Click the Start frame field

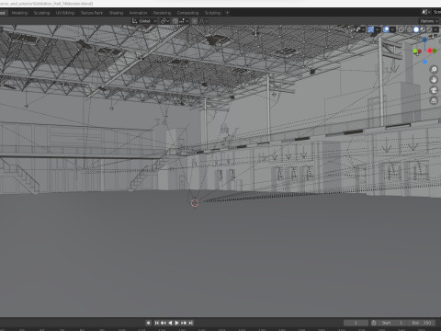click(x=392, y=323)
